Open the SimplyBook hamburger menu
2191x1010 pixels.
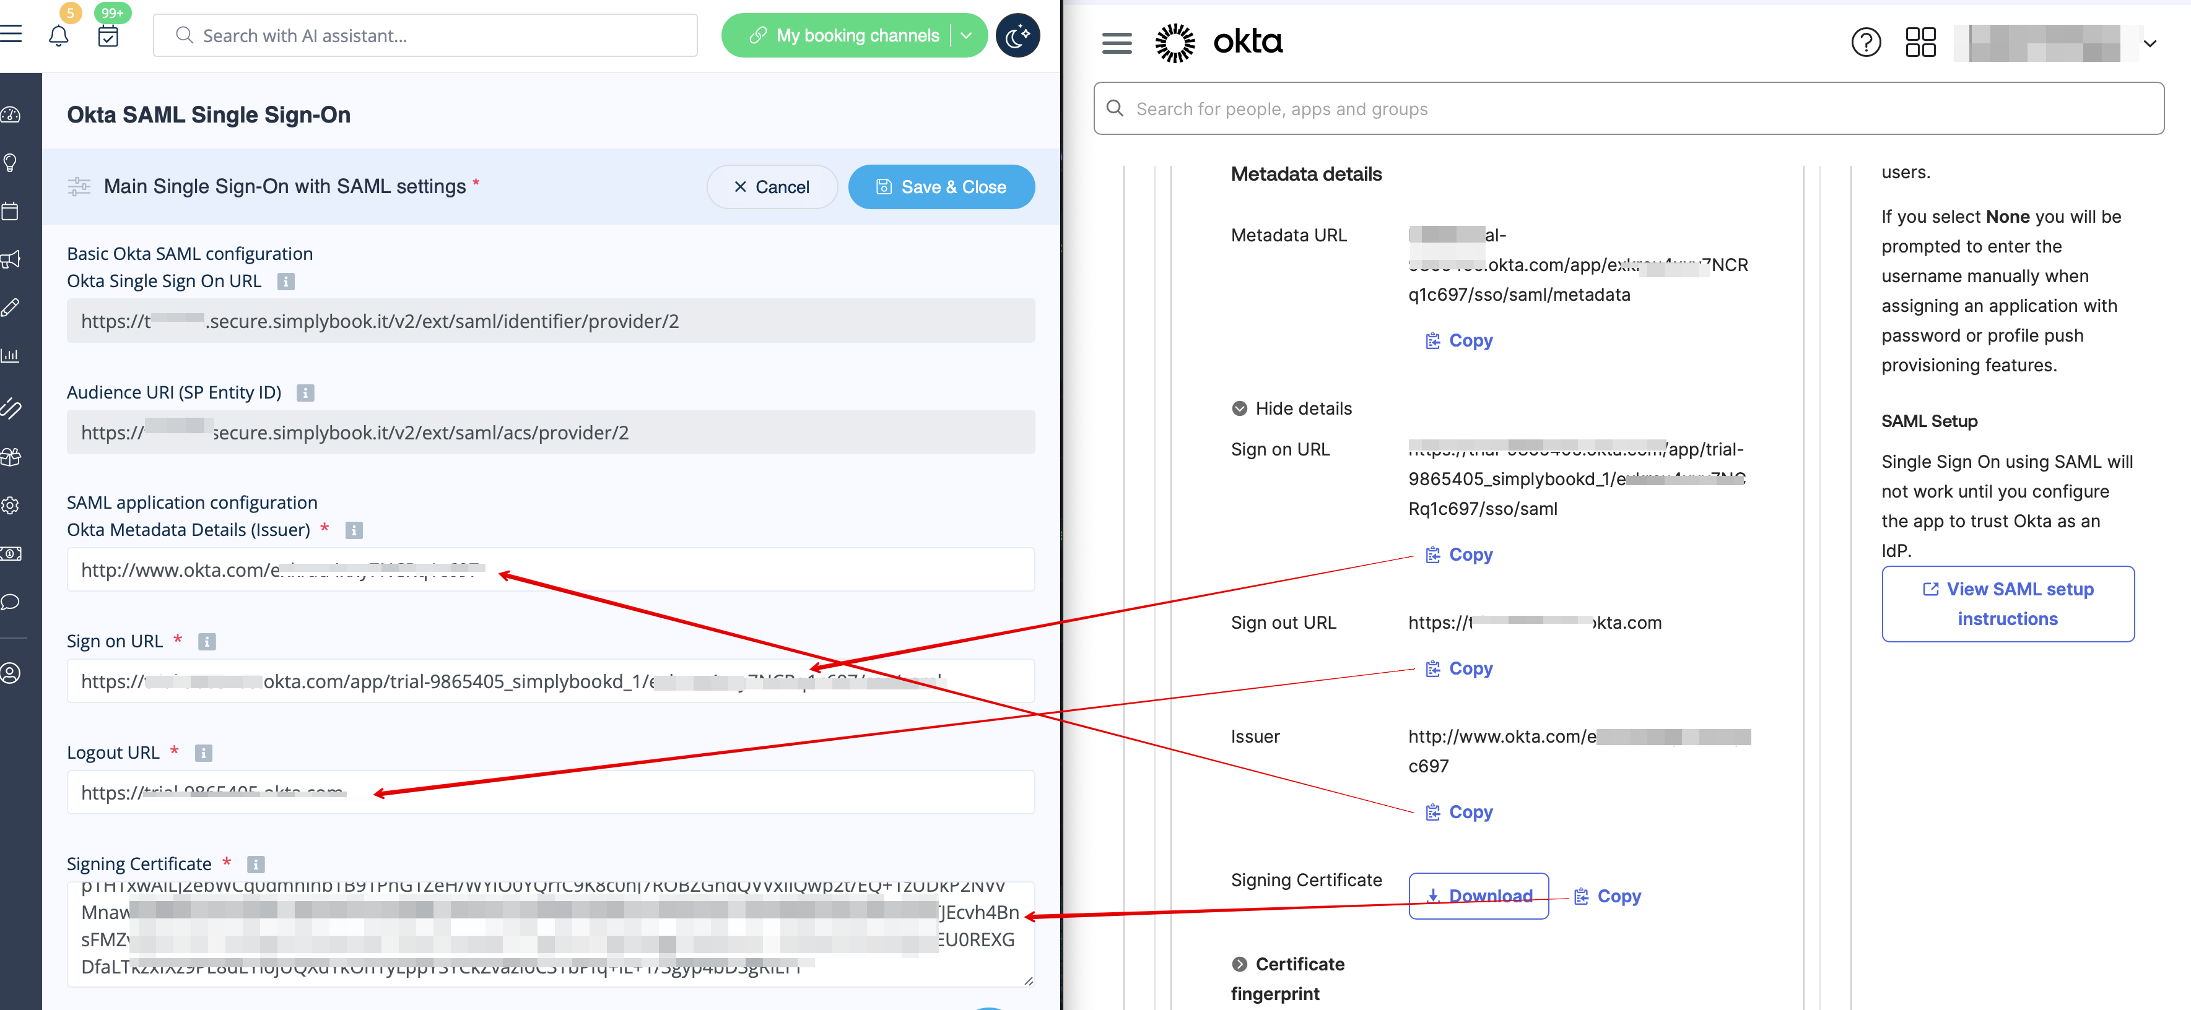(x=11, y=34)
